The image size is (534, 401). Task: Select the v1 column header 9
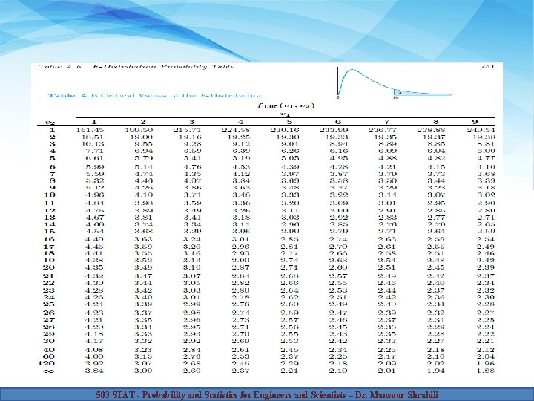[x=475, y=122]
